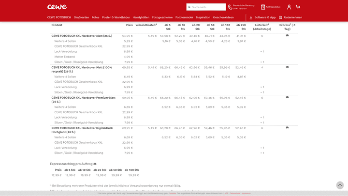Focus the Suche nach search field
Screen dimensions: 348x196
pyautogui.click(x=208, y=7)
